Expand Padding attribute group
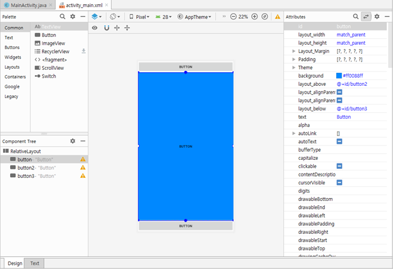This screenshot has width=393, height=269. tap(294, 60)
